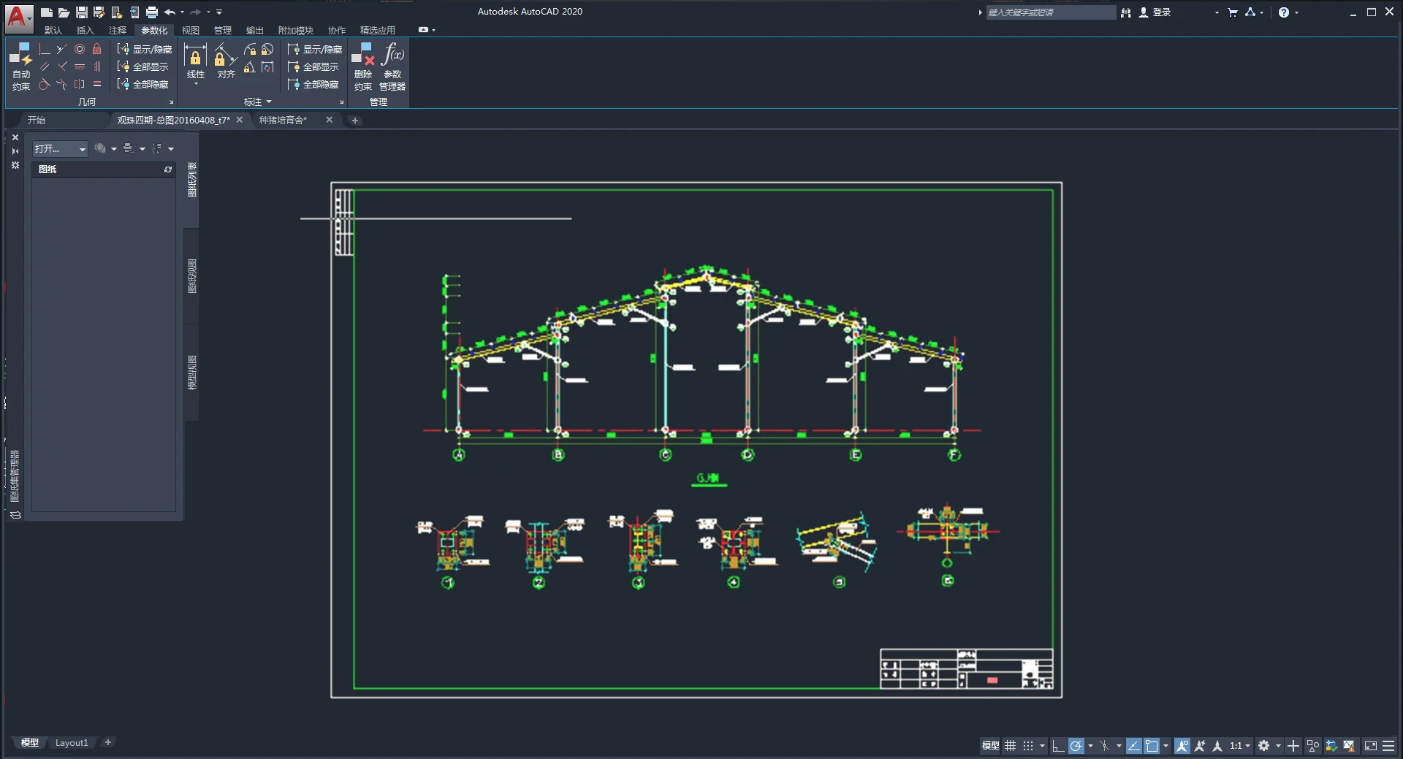
Task: Switch to the 种猪培育舍 drawing tab
Action: click(x=284, y=120)
